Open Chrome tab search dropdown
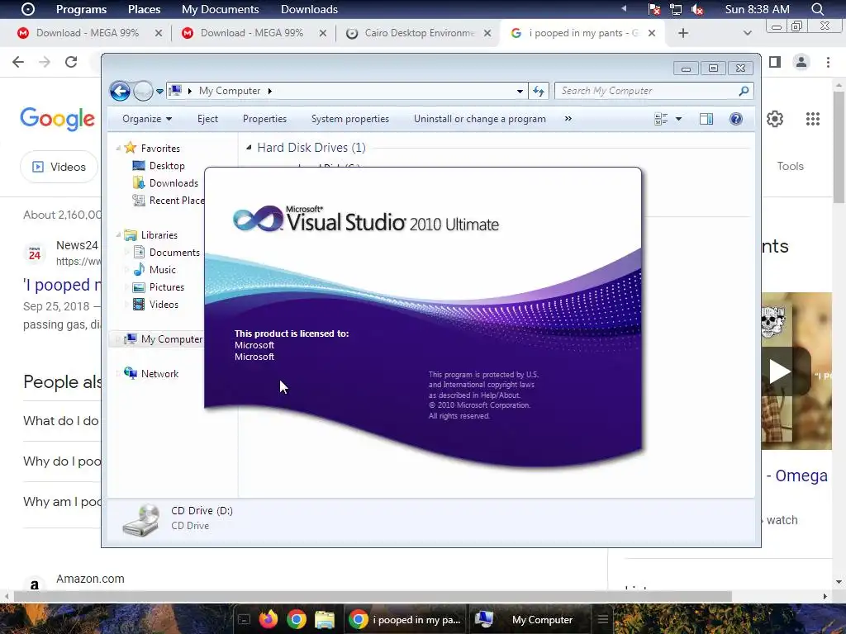846x634 pixels. 747,33
